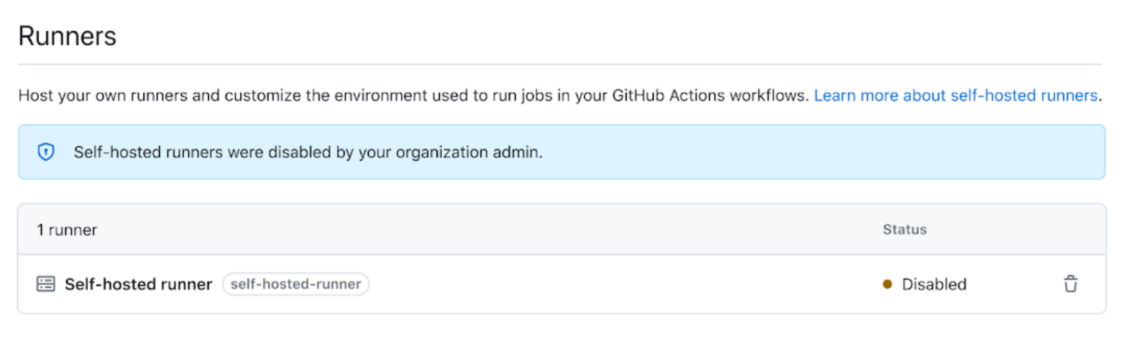
Task: Click the Status column header
Action: point(904,229)
